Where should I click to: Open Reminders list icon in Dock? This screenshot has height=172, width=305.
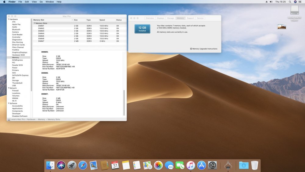(x=137, y=165)
